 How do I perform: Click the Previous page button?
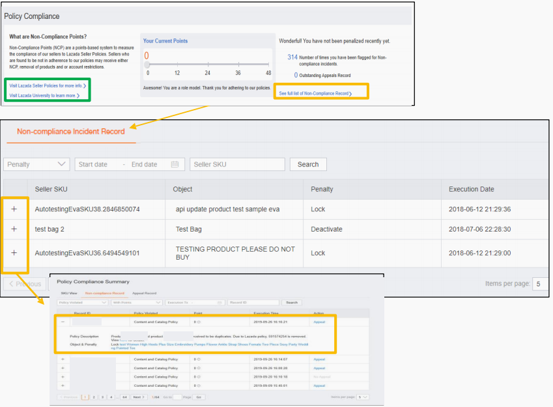tap(25, 284)
